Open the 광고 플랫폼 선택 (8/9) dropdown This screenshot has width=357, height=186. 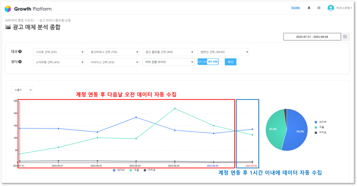pyautogui.click(x=168, y=52)
